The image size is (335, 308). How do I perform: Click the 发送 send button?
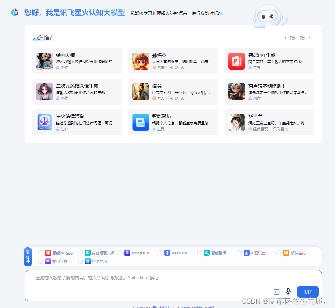(308, 292)
